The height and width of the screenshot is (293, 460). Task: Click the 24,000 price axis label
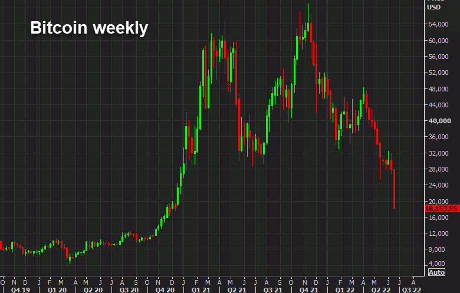click(438, 185)
